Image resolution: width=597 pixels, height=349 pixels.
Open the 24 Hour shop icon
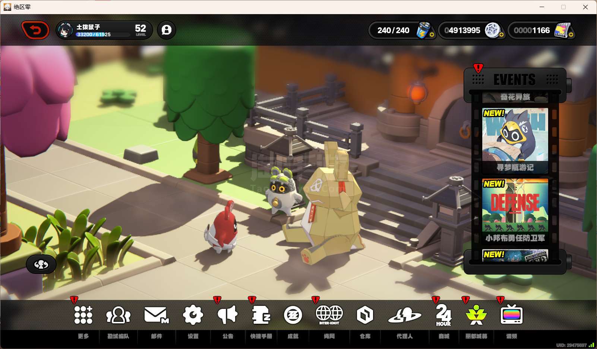click(443, 315)
